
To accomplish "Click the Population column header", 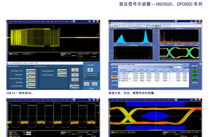I will click(x=172, y=70).
